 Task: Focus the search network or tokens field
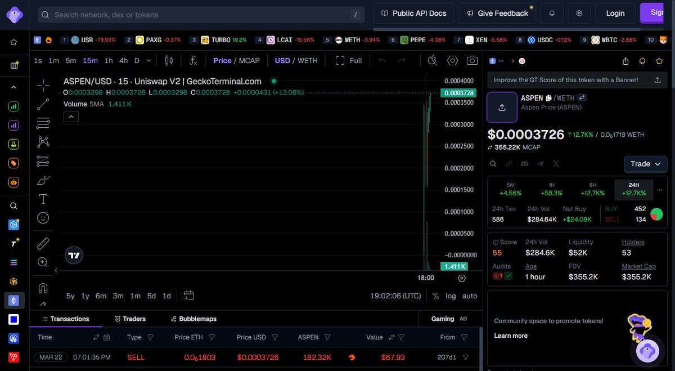(201, 15)
